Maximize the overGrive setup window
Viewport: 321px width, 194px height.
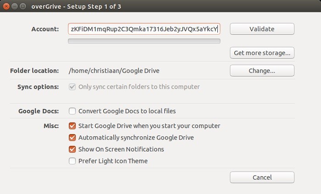coord(23,6)
